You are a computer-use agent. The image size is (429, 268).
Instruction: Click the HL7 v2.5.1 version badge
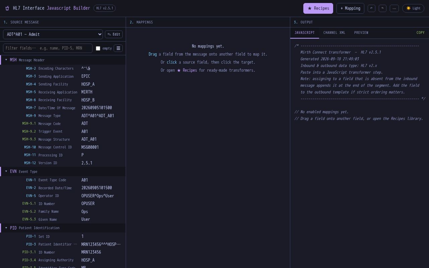pos(105,8)
